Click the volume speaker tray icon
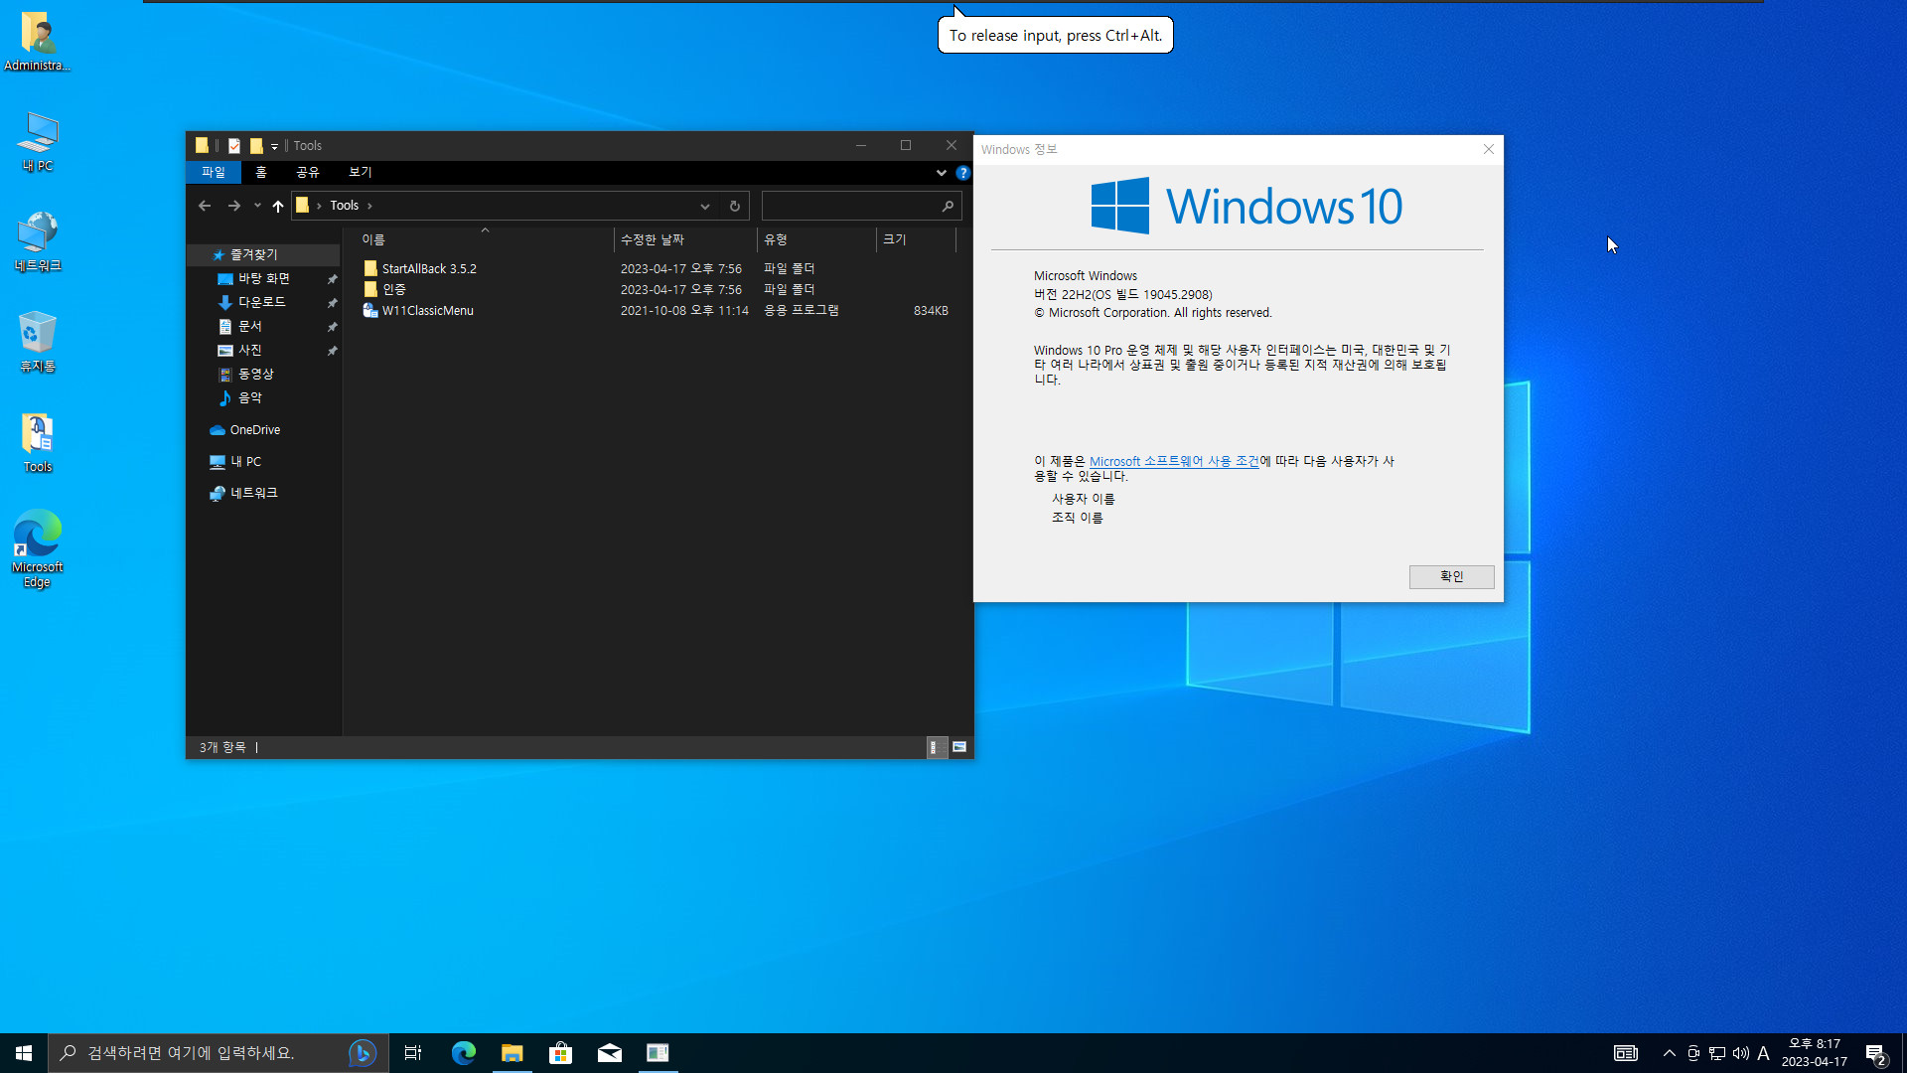This screenshot has width=1907, height=1073. coord(1741,1053)
